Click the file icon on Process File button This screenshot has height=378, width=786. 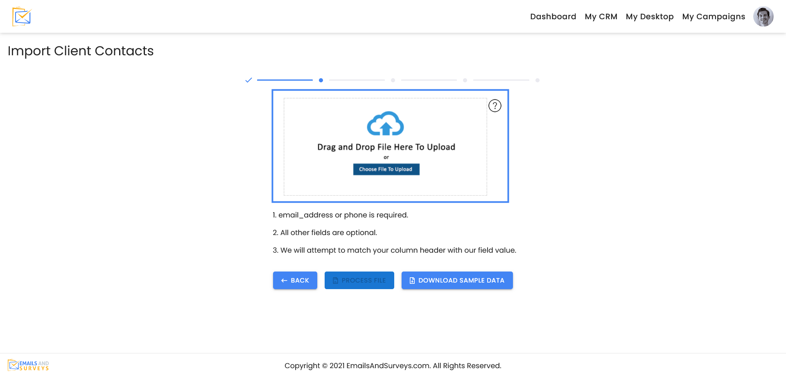click(335, 280)
